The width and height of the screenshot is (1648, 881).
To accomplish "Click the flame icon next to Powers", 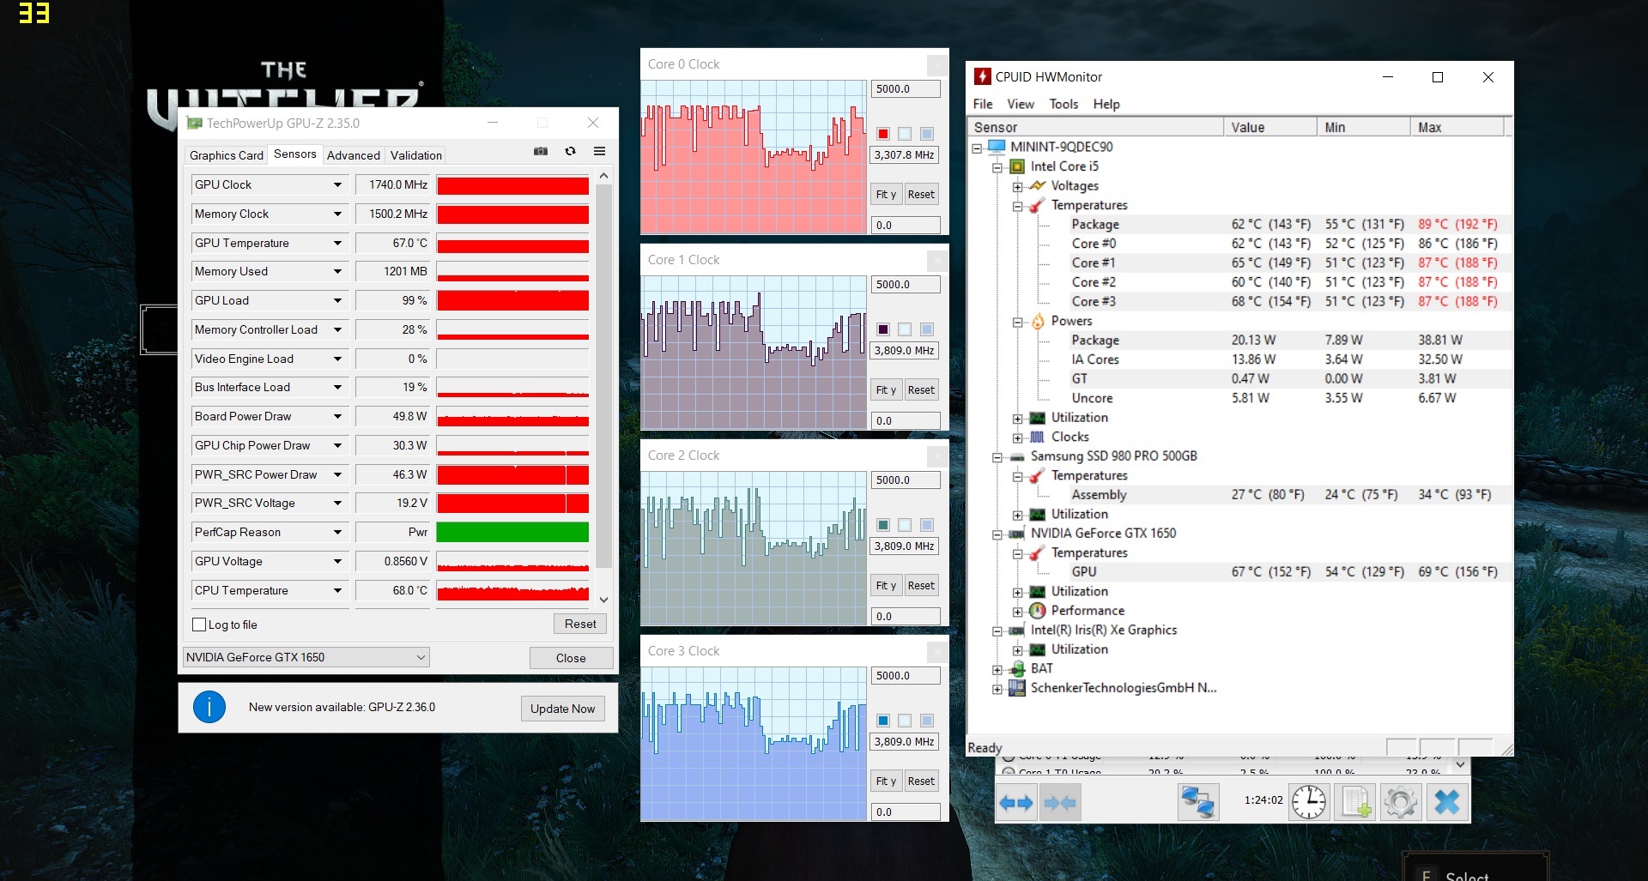I will pos(1038,321).
